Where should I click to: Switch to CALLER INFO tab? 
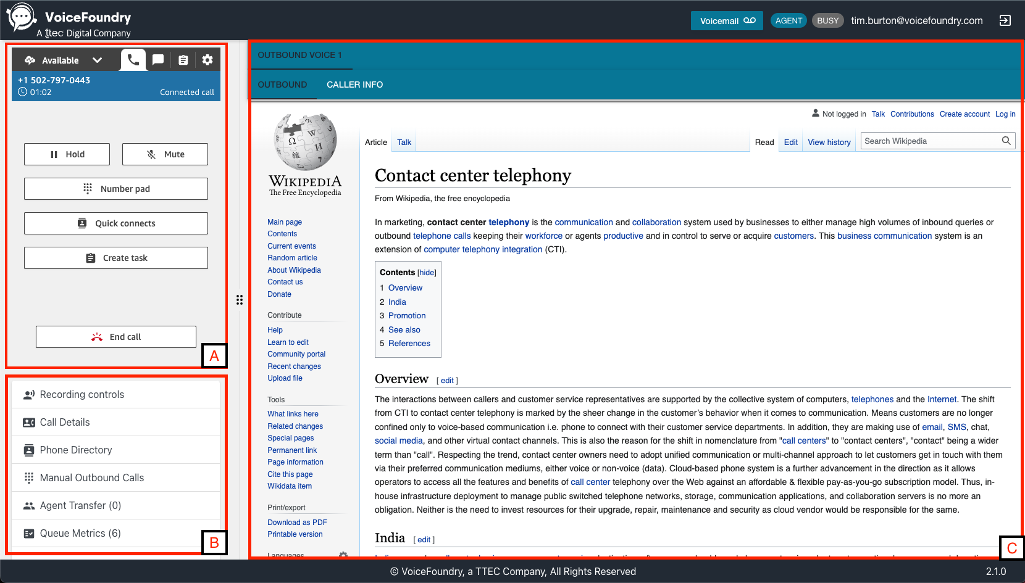[354, 85]
